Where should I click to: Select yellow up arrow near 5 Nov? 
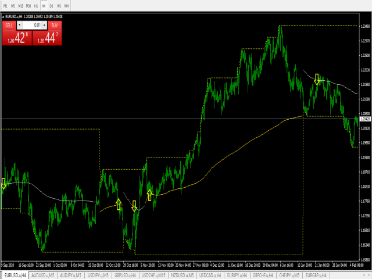click(149, 195)
